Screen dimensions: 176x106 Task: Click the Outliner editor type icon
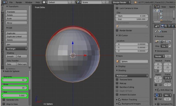[x=157, y=7]
